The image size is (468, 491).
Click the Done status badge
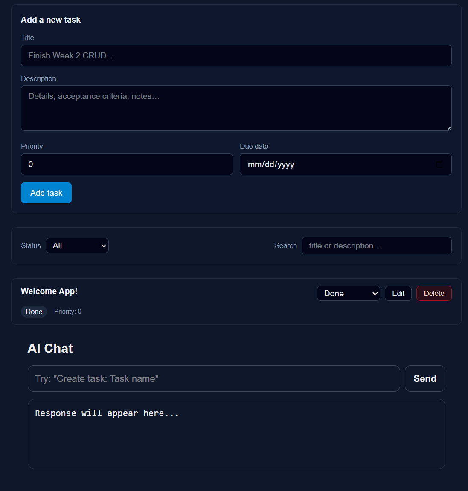[x=34, y=312]
